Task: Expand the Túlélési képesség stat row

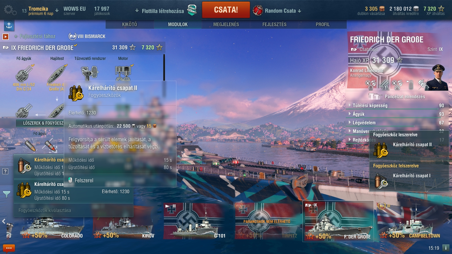Action: pos(397,106)
